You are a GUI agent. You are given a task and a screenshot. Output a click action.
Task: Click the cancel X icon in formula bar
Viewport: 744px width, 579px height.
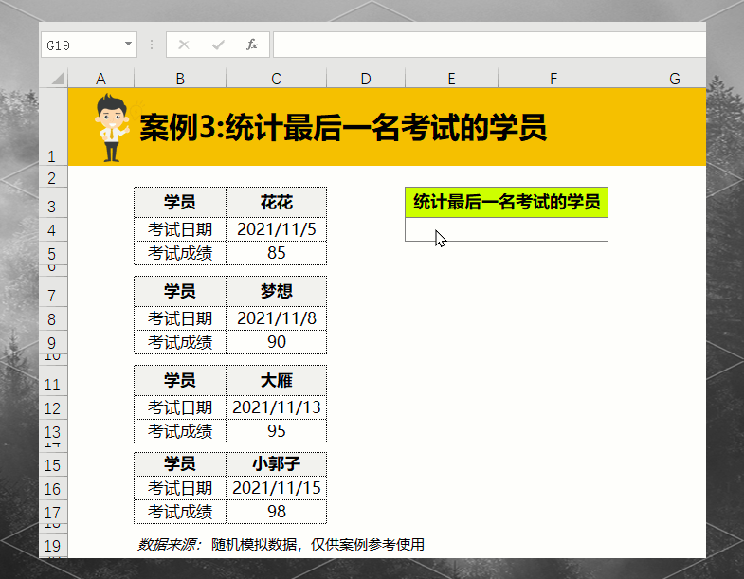pyautogui.click(x=184, y=45)
